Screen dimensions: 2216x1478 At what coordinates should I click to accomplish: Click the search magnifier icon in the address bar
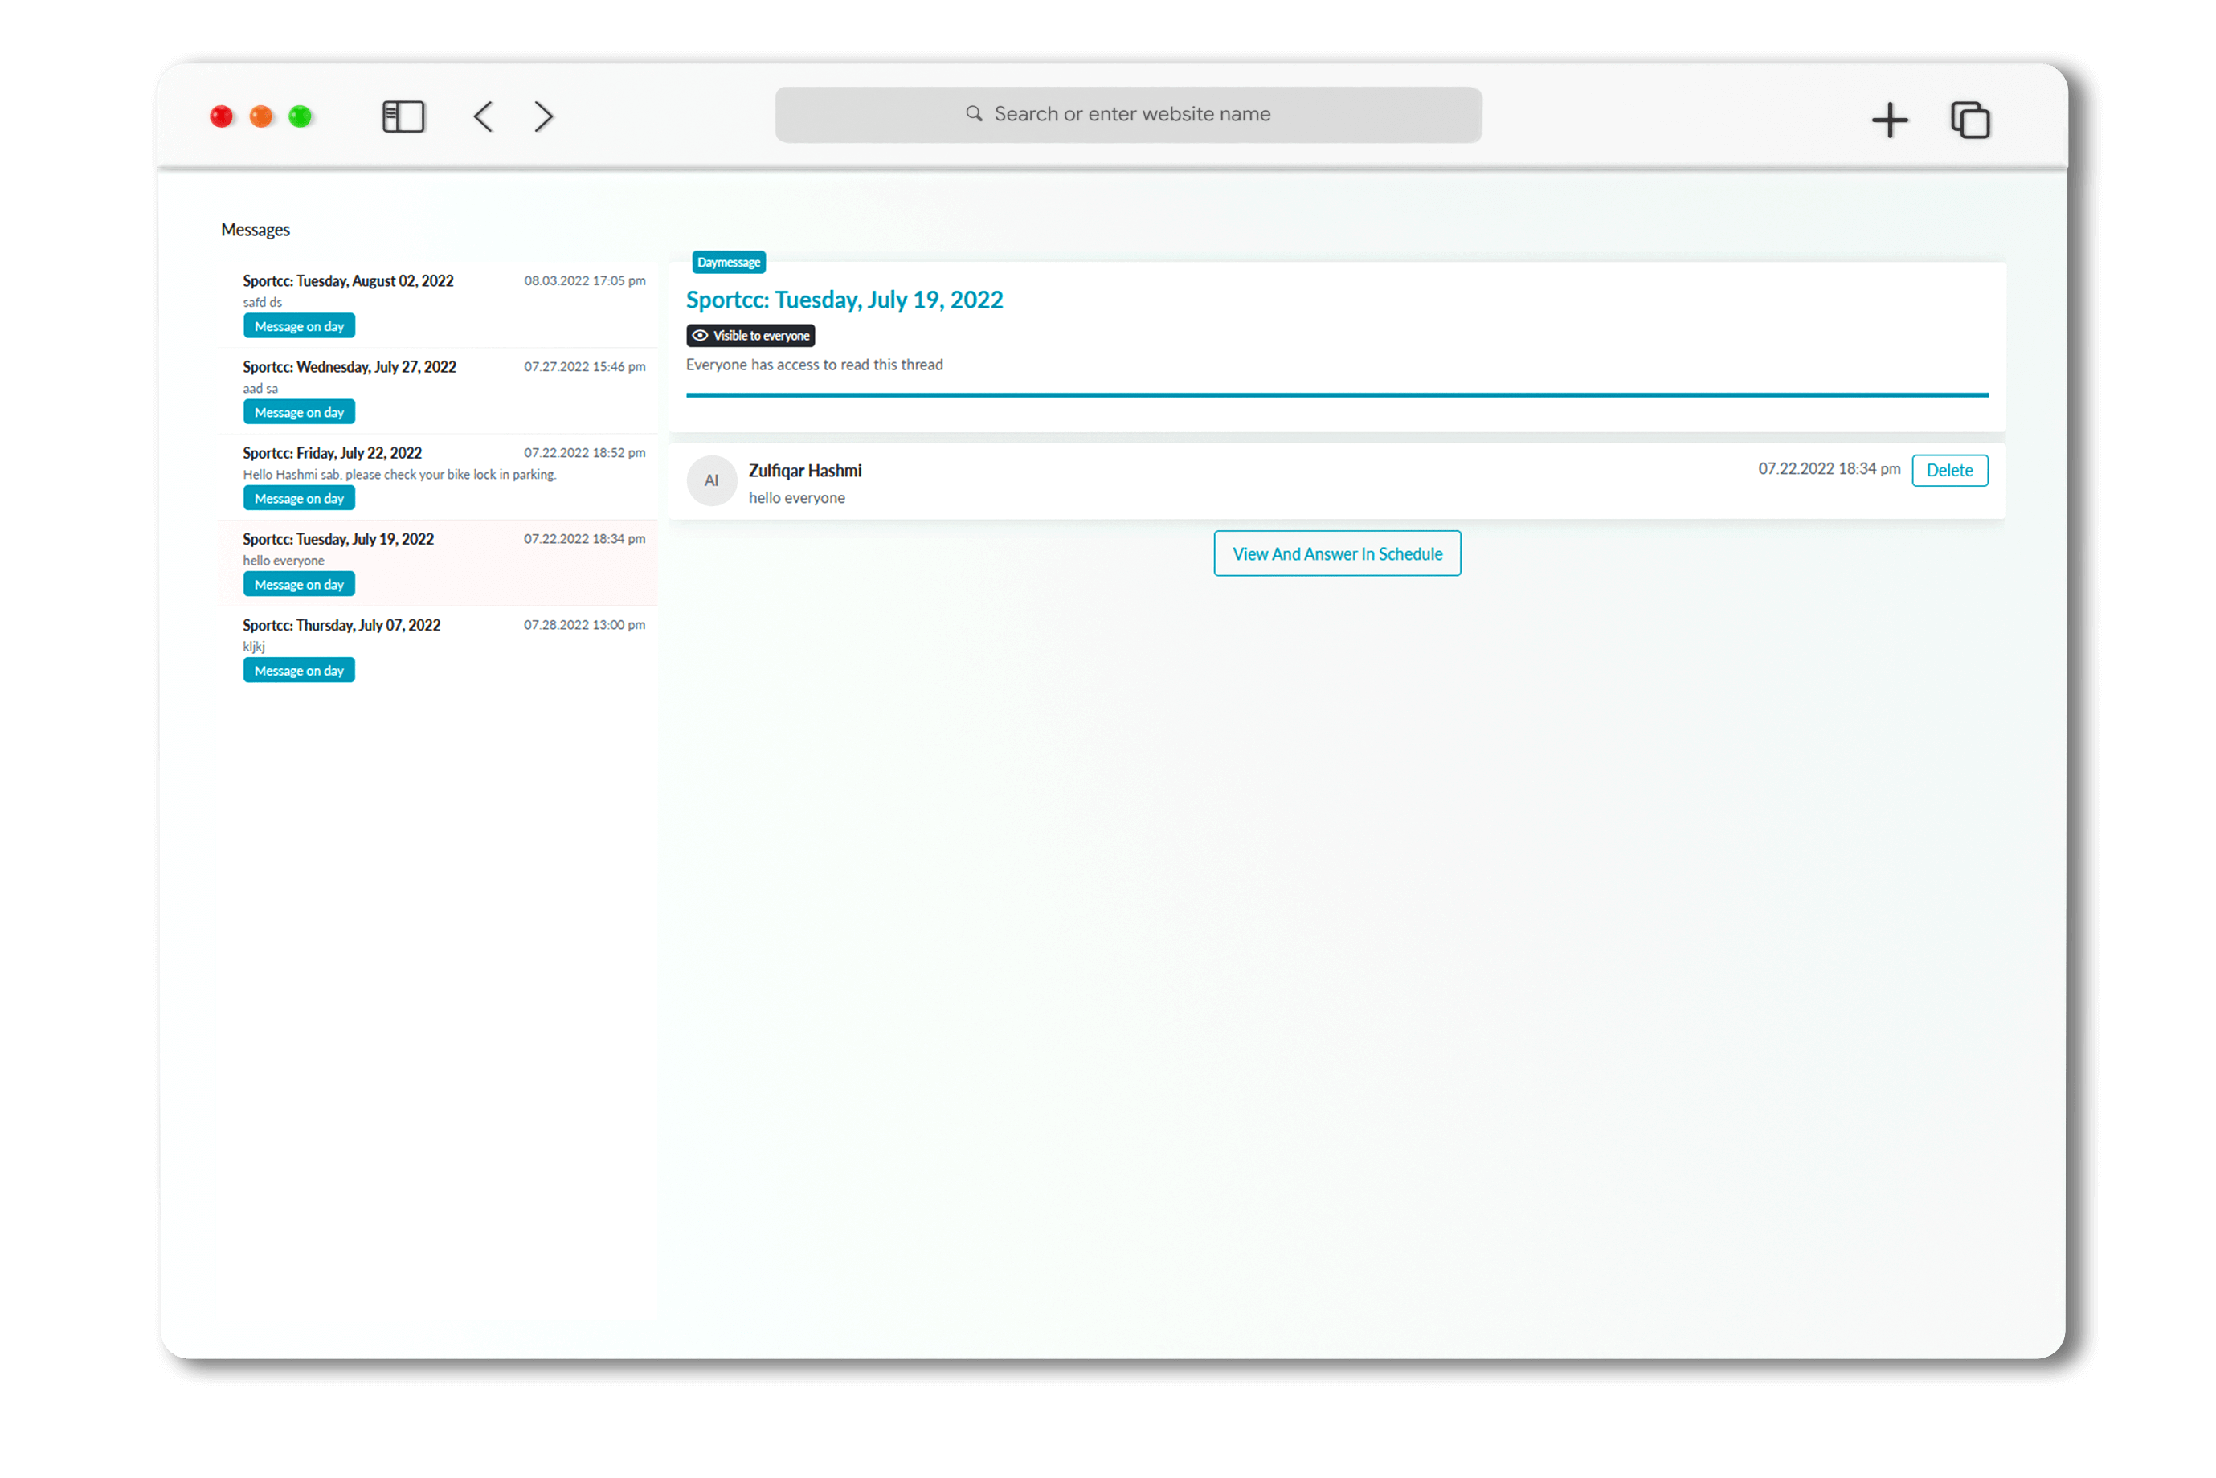pos(974,114)
